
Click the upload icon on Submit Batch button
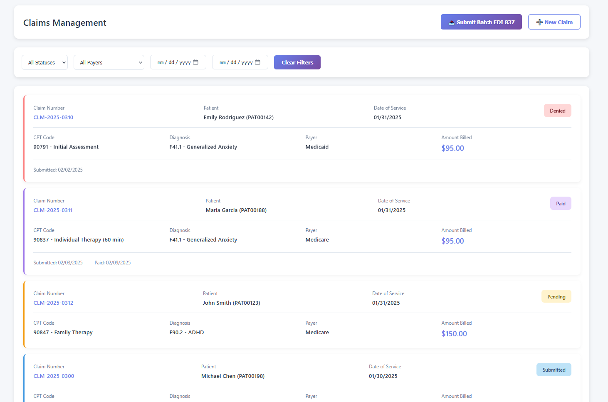coord(451,22)
